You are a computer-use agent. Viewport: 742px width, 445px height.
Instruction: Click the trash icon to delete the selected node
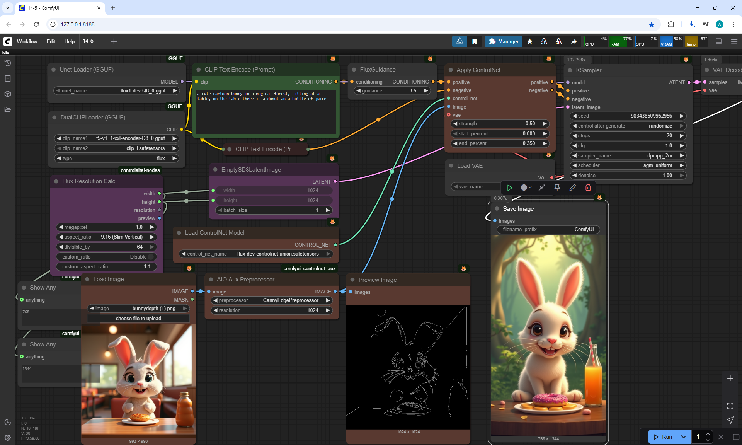pyautogui.click(x=588, y=188)
